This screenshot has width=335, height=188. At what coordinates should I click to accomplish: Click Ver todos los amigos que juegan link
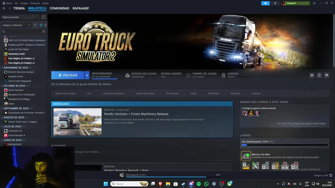tap(301, 123)
